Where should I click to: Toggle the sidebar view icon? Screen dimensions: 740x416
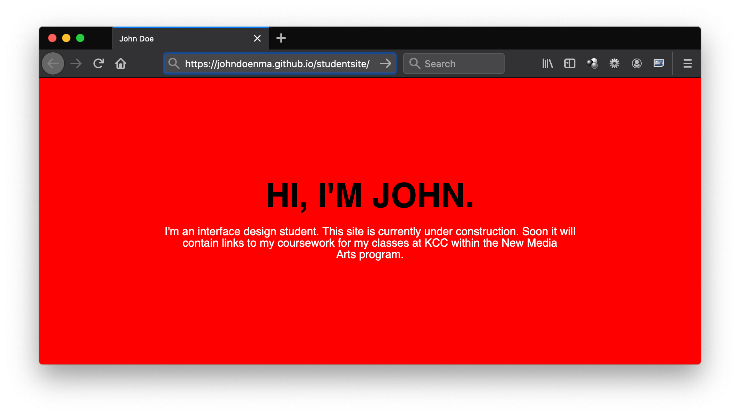[x=569, y=64]
